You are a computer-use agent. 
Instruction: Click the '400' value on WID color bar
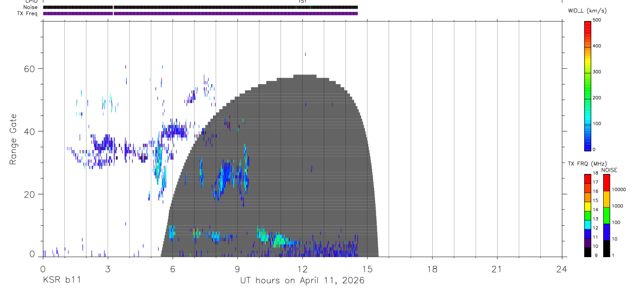tap(597, 46)
